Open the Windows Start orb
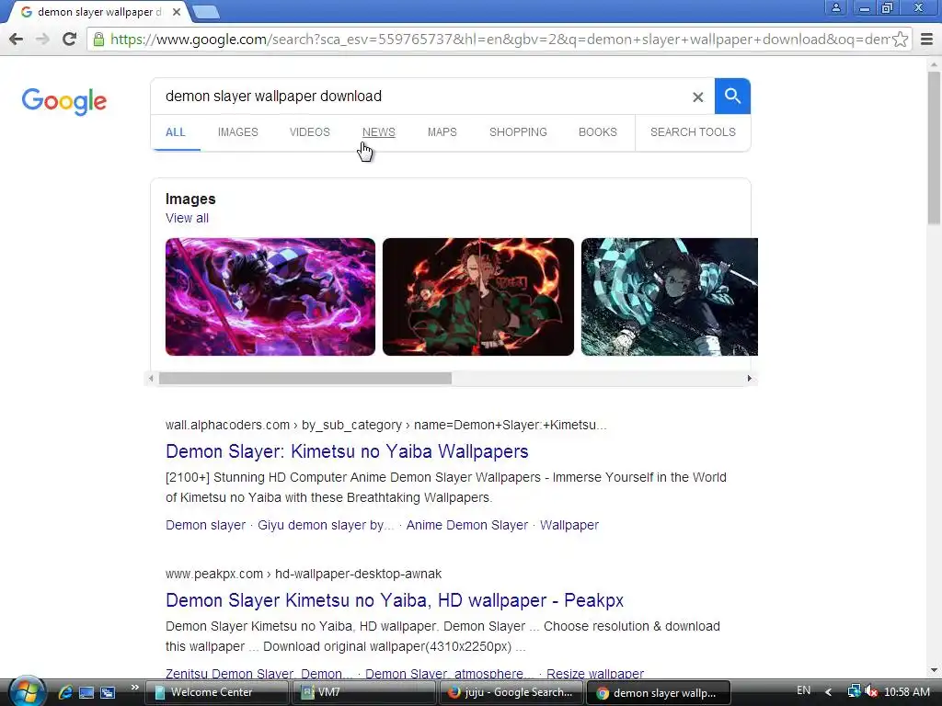This screenshot has height=706, width=942. 26,691
